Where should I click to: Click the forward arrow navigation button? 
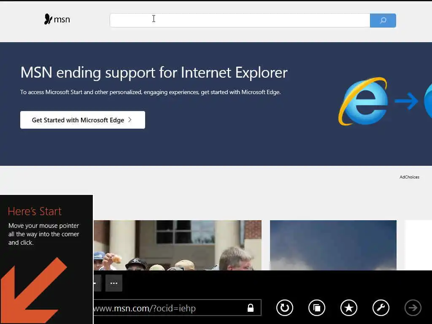413,308
